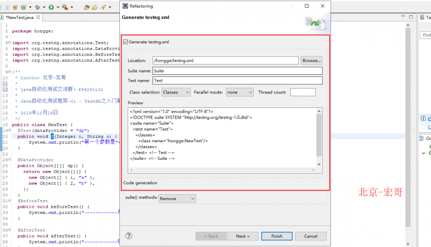The height and width of the screenshot is (247, 431).
Task: Close the Refactoring dialog
Action: click(323, 6)
